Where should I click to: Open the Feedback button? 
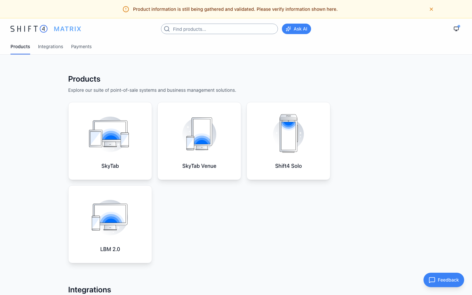(444, 280)
